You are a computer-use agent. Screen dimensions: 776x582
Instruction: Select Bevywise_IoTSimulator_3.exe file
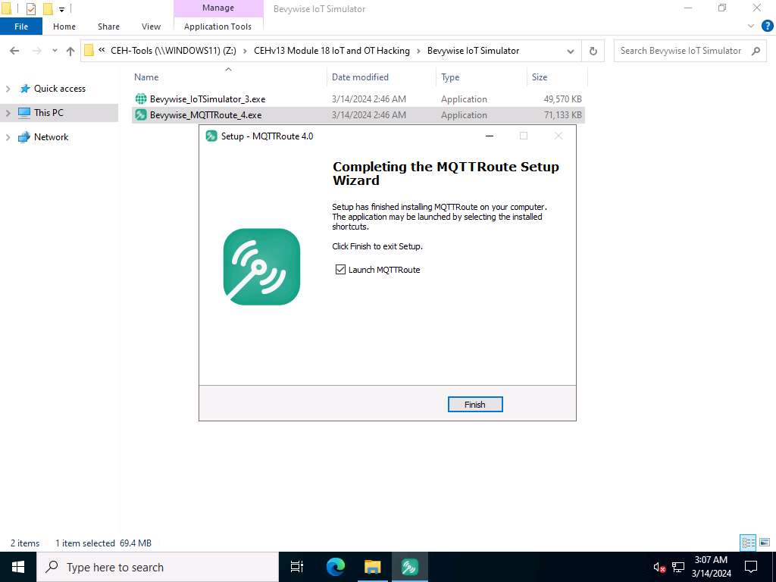208,99
